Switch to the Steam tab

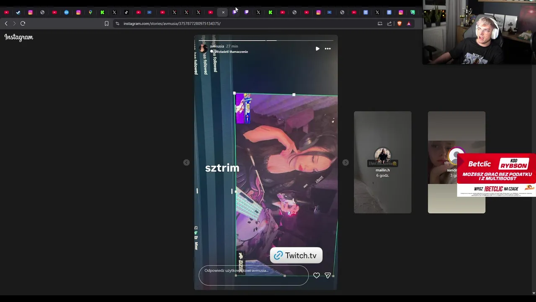tap(18, 12)
